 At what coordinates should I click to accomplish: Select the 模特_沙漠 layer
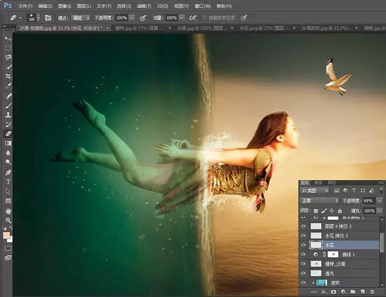[336, 264]
